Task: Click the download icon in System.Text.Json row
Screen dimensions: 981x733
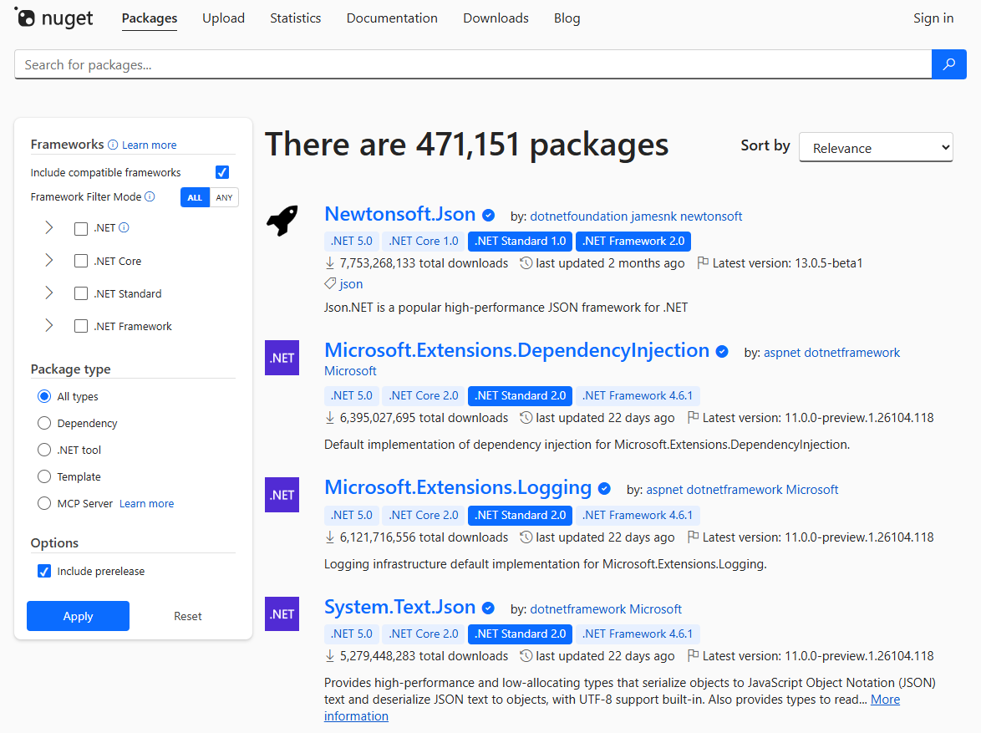Action: coord(330,656)
